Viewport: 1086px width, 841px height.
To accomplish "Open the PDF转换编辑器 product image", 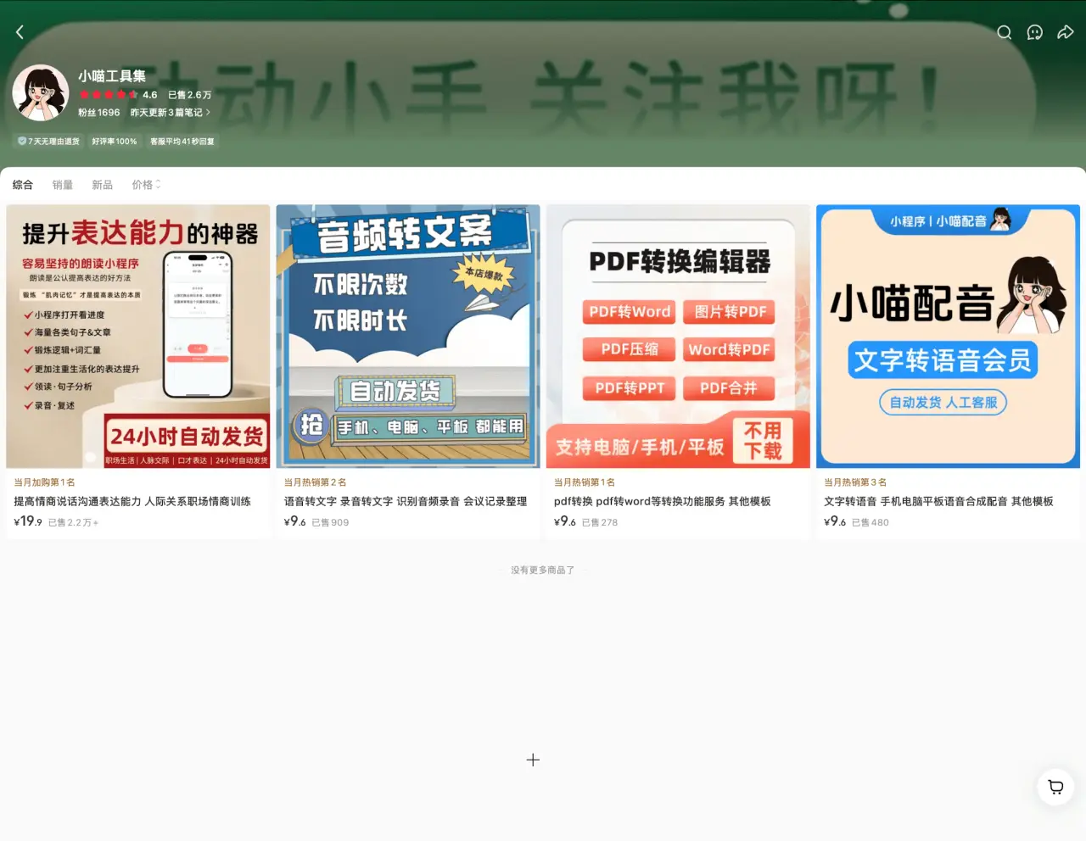I will pos(678,336).
